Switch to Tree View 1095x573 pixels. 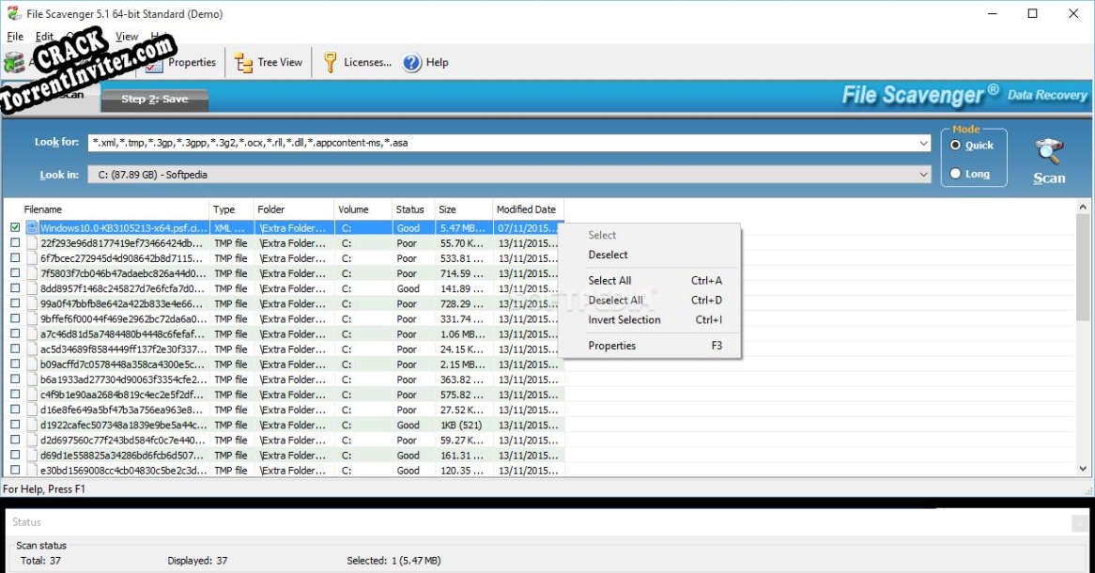pyautogui.click(x=244, y=63)
